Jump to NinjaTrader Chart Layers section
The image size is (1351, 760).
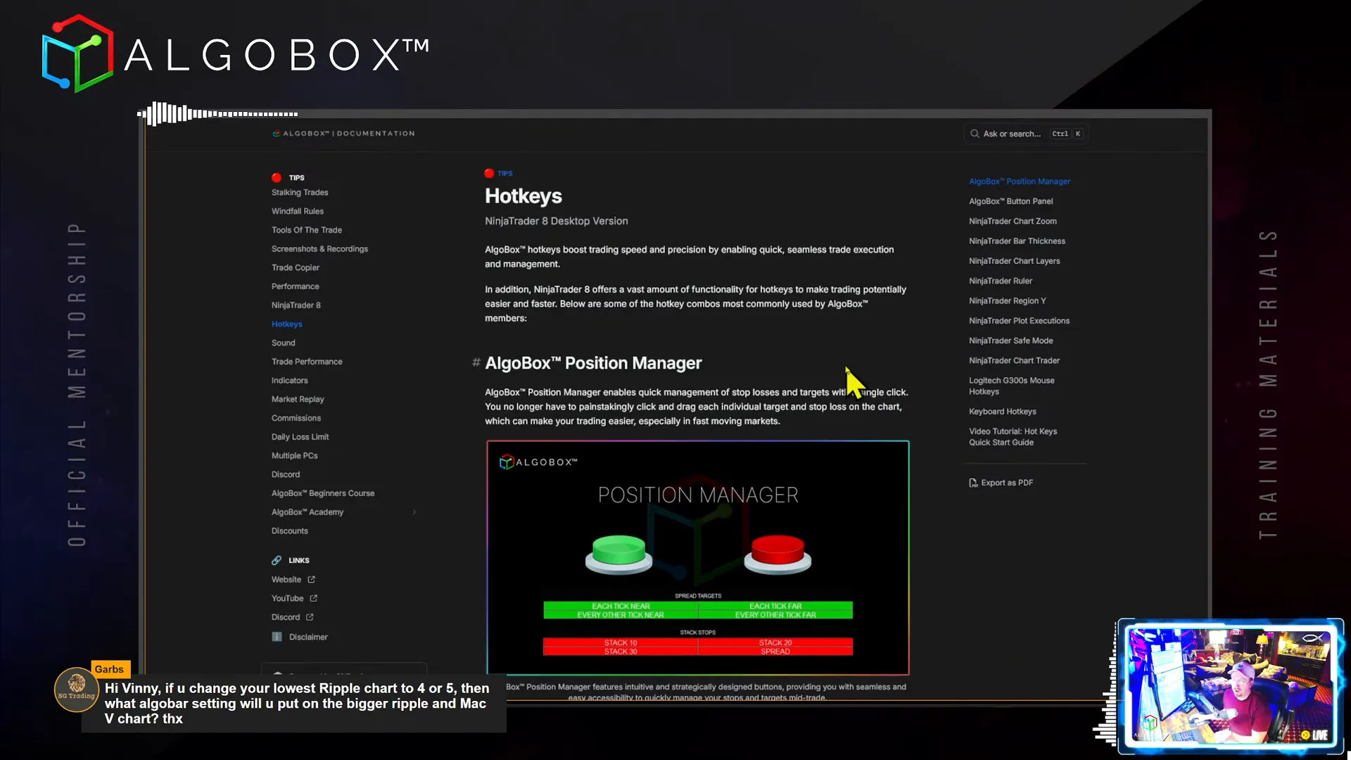[1014, 261]
